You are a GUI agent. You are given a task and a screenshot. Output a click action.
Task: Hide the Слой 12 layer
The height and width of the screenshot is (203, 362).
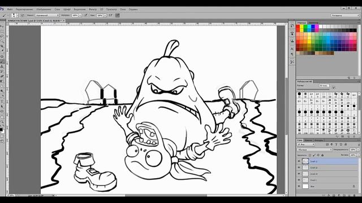click(299, 167)
